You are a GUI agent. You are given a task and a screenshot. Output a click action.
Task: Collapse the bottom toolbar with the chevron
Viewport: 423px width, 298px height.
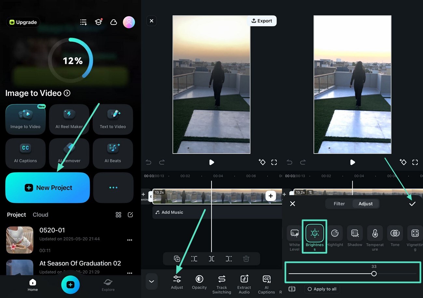[152, 281]
